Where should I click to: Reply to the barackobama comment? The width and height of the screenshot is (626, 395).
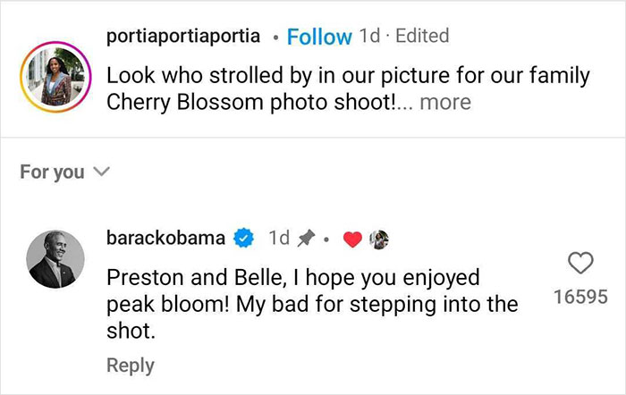[131, 365]
